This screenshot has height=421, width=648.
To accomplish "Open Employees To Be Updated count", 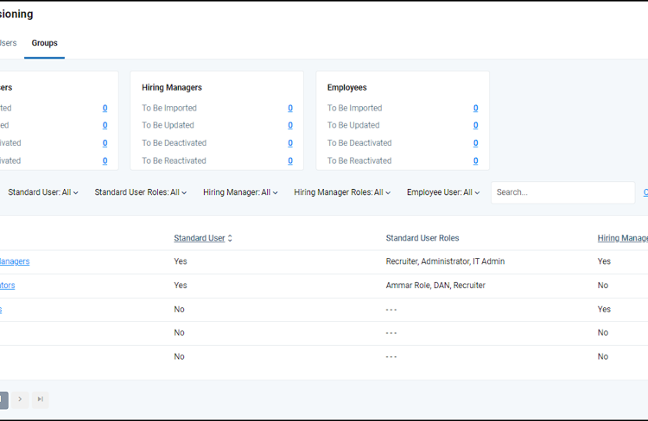I will pyautogui.click(x=475, y=126).
